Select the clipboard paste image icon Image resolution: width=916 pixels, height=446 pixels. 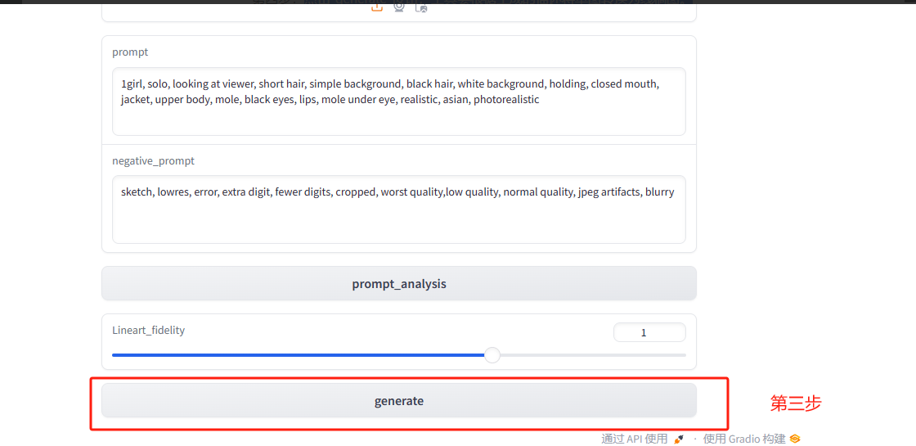[421, 7]
